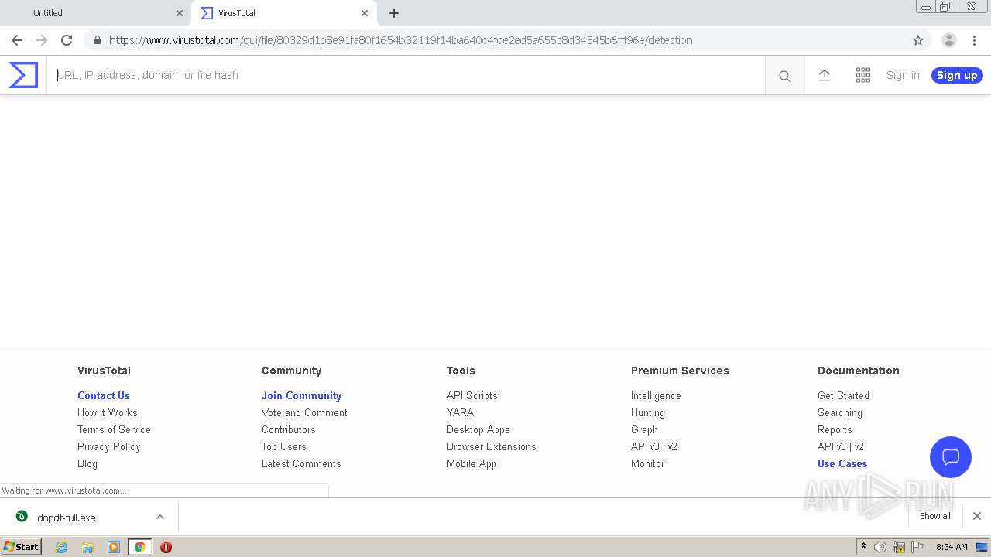991x557 pixels.
Task: Open the Top Users link
Action: (x=284, y=446)
